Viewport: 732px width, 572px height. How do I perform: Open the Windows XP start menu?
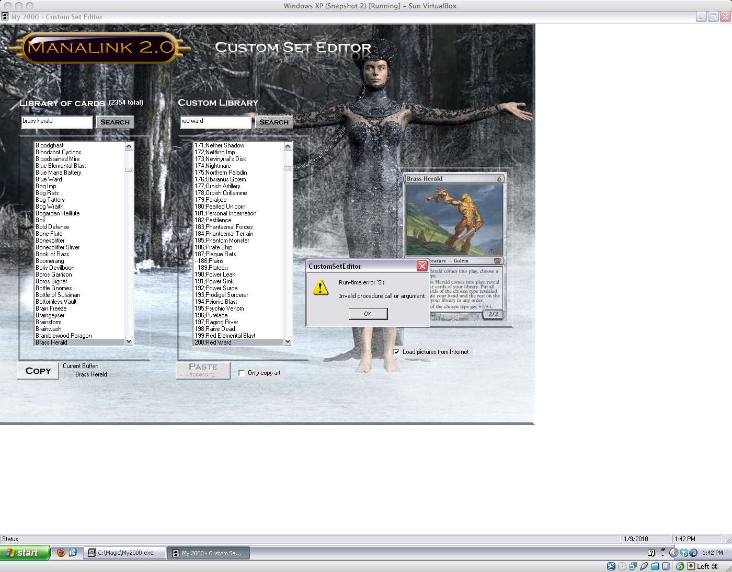25,553
